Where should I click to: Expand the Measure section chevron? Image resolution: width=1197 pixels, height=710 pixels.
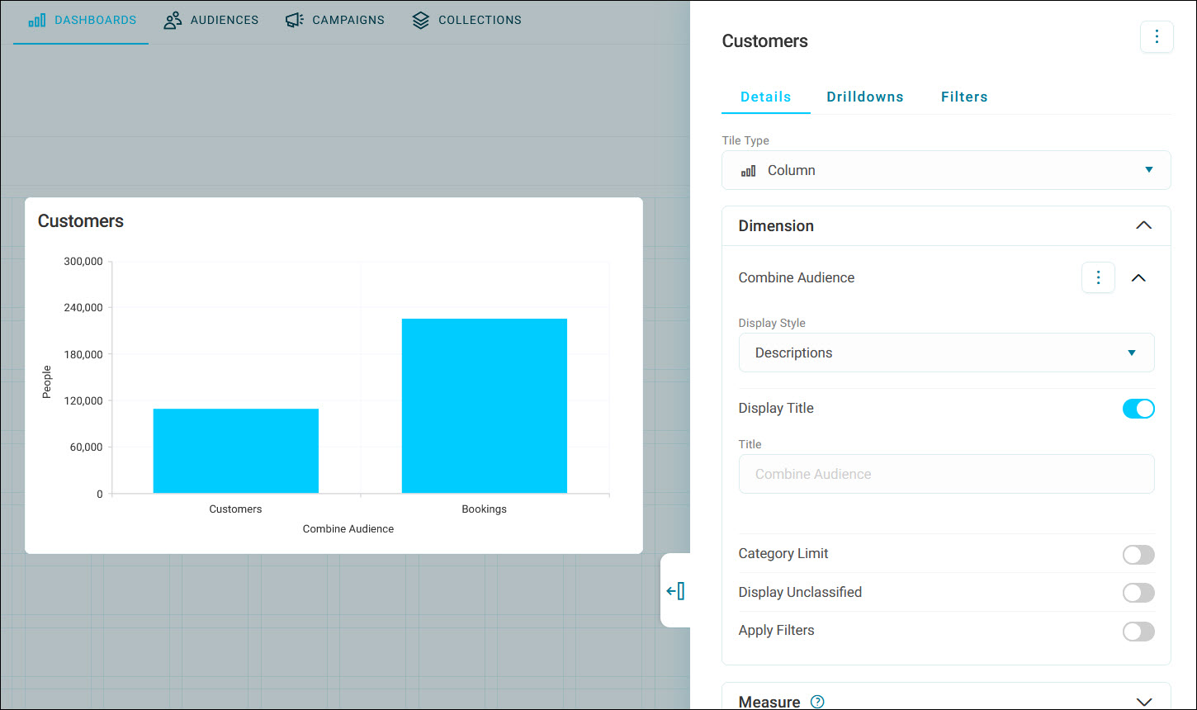point(1143,702)
